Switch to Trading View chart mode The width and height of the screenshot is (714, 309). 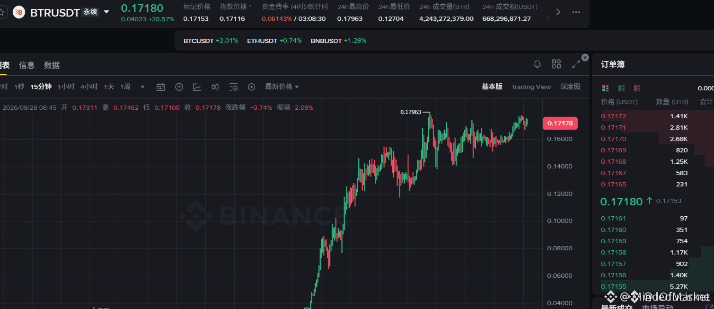tap(531, 87)
